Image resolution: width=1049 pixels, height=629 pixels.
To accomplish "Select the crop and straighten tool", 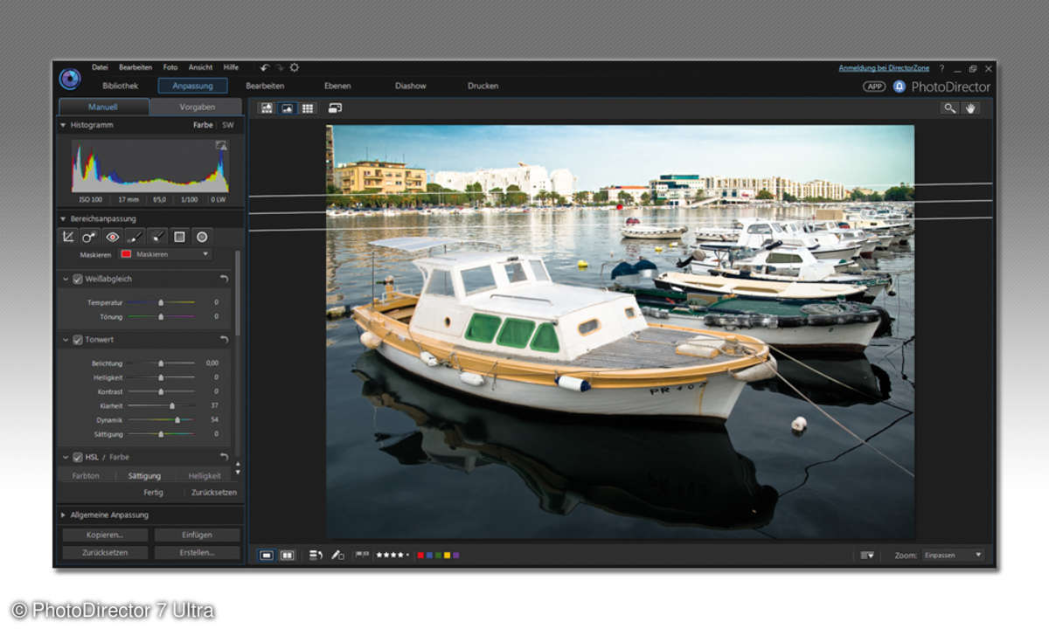I will tap(68, 237).
